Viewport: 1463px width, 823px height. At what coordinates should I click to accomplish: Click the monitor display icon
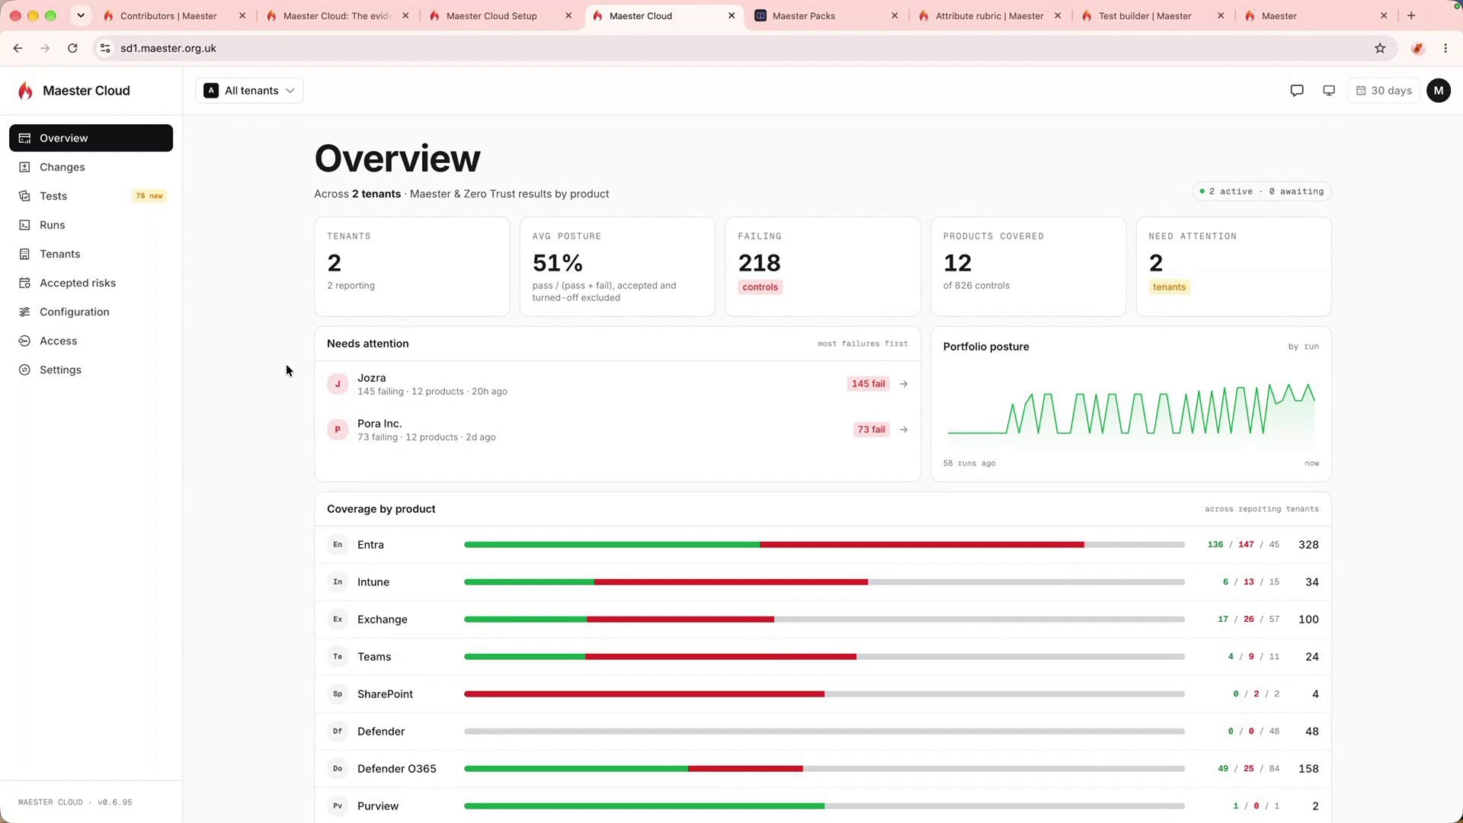click(x=1329, y=91)
